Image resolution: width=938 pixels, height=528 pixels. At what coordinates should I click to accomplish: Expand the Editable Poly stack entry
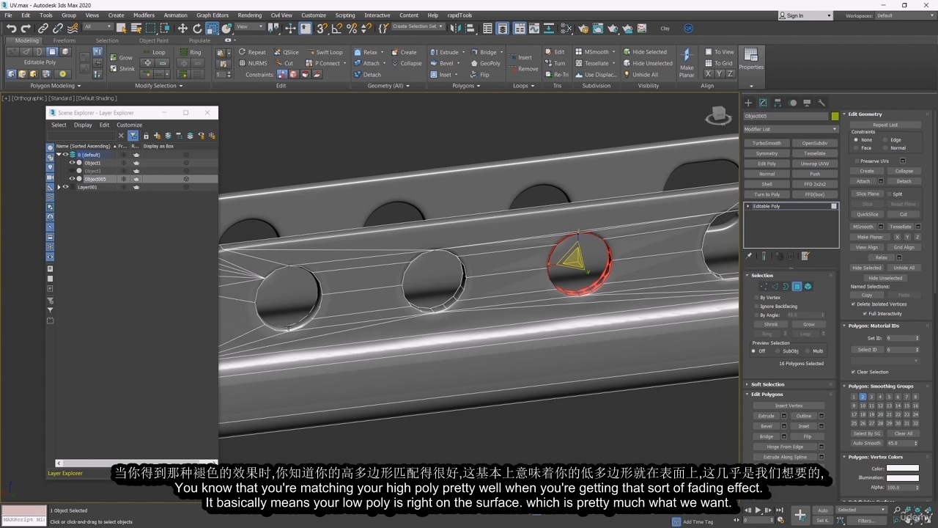pos(748,207)
